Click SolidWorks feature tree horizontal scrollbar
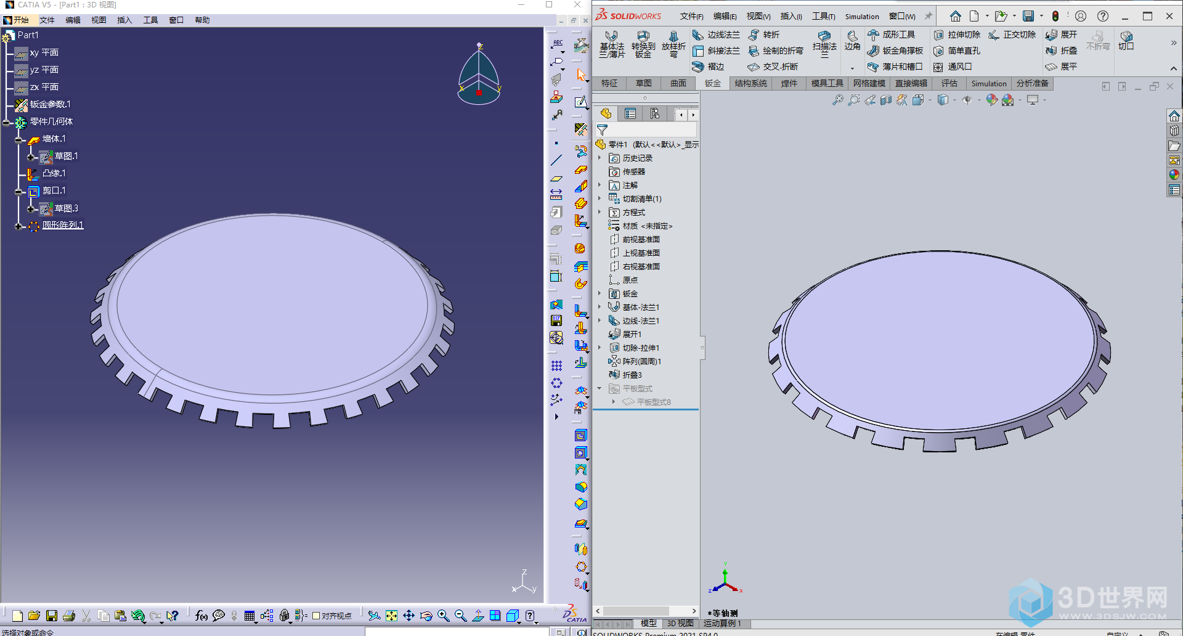The width and height of the screenshot is (1183, 636). [646, 611]
